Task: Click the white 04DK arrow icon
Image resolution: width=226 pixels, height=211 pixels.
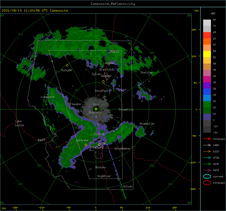Action: coord(207,145)
